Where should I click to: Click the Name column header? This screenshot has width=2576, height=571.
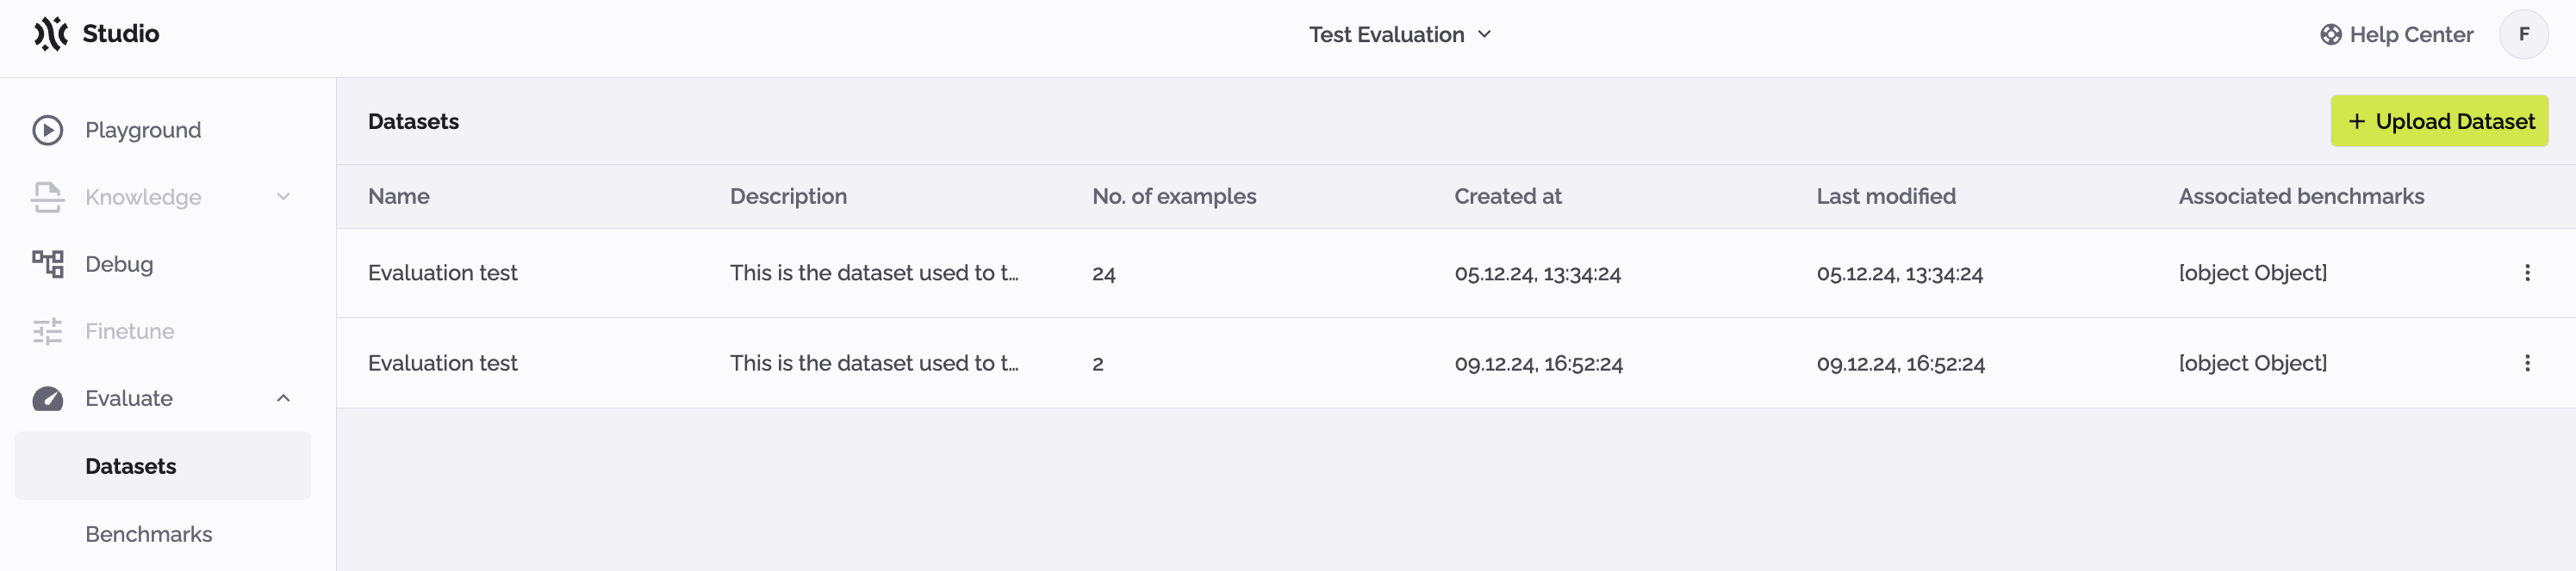tap(398, 196)
